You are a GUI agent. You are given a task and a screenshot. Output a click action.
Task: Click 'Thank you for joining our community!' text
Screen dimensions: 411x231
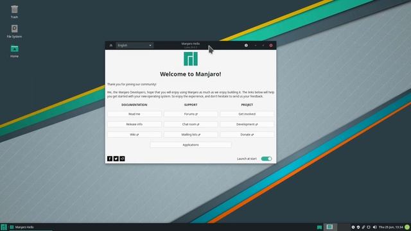pyautogui.click(x=132, y=84)
